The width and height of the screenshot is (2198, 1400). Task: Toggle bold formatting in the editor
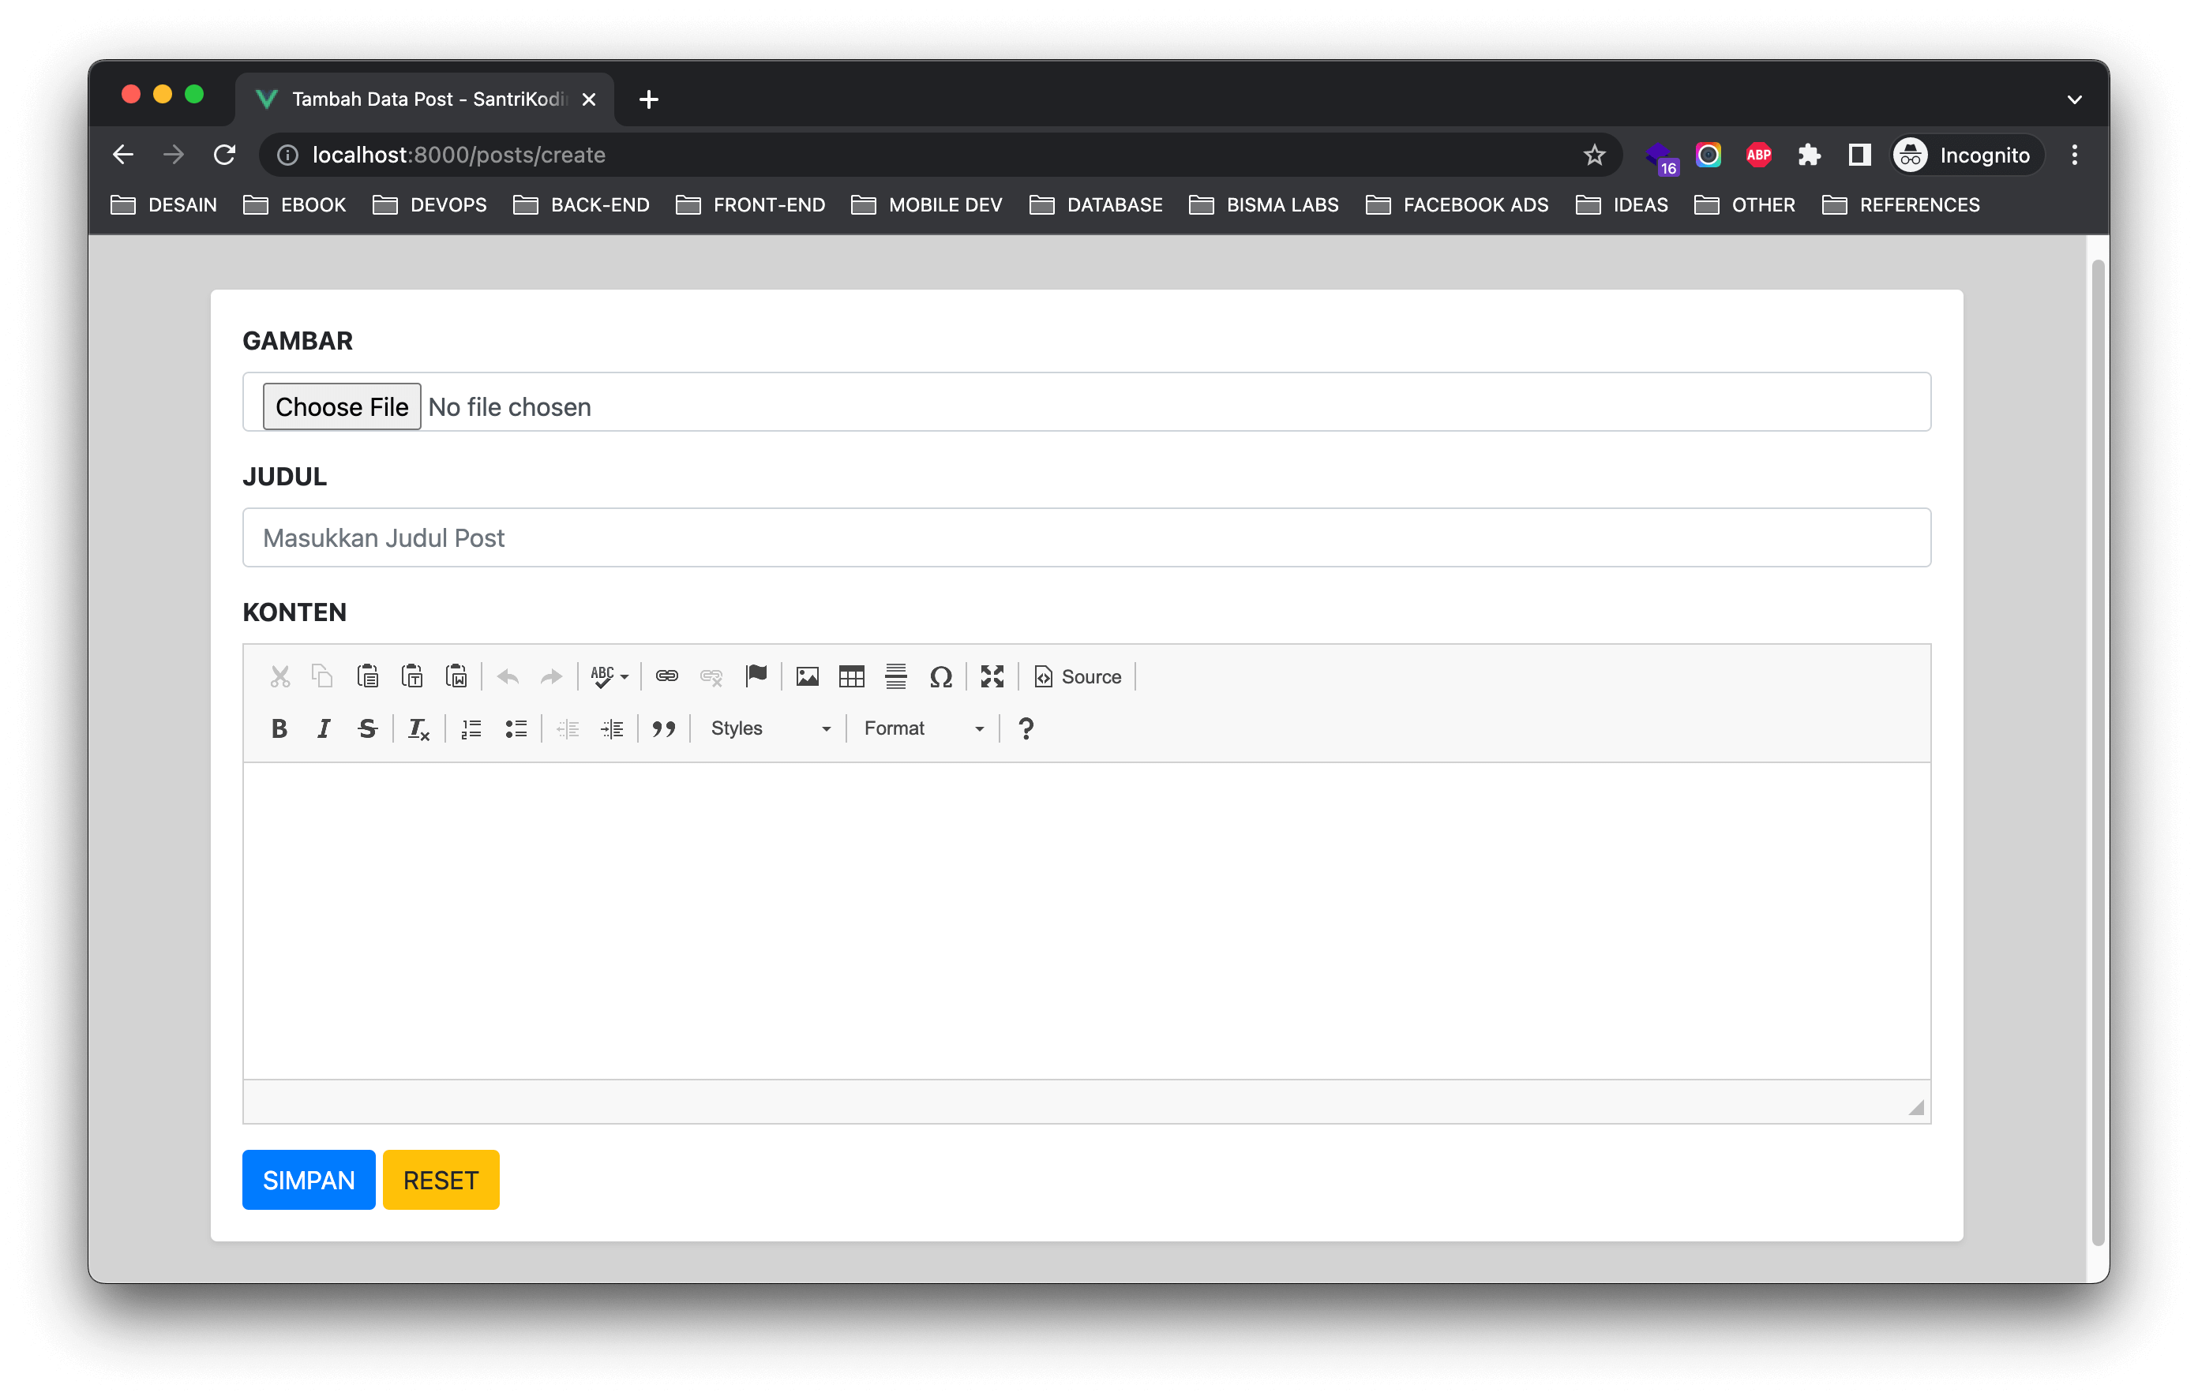pyautogui.click(x=279, y=728)
